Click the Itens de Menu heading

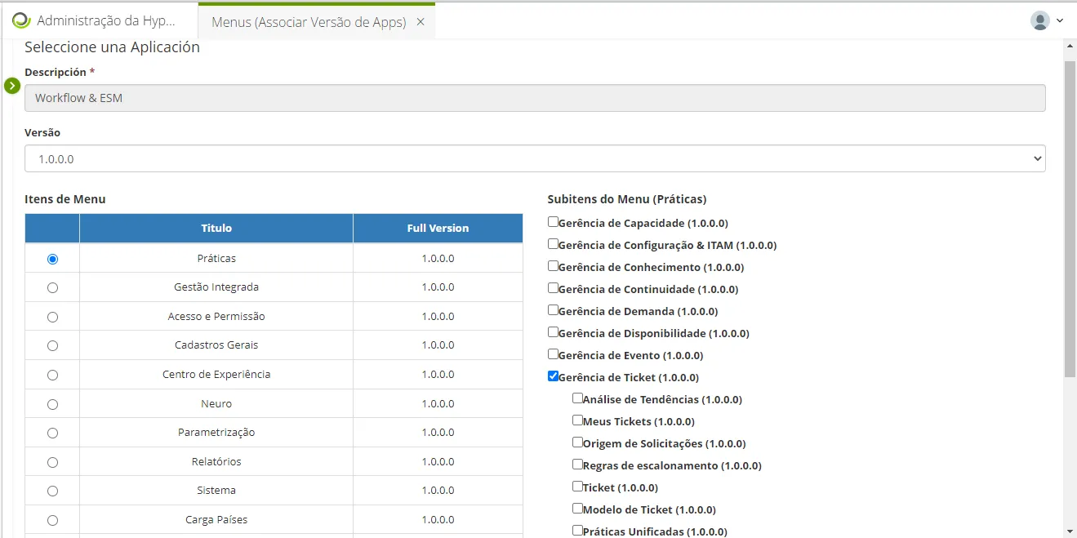pos(65,198)
